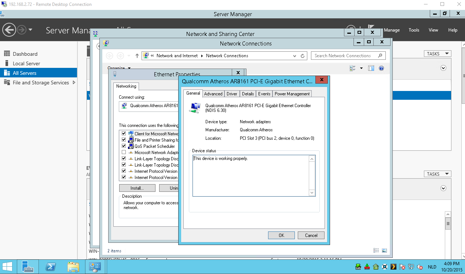Viewport: 465px width, 274px height.
Task: Refresh the Network Connections address bar
Action: 303,56
